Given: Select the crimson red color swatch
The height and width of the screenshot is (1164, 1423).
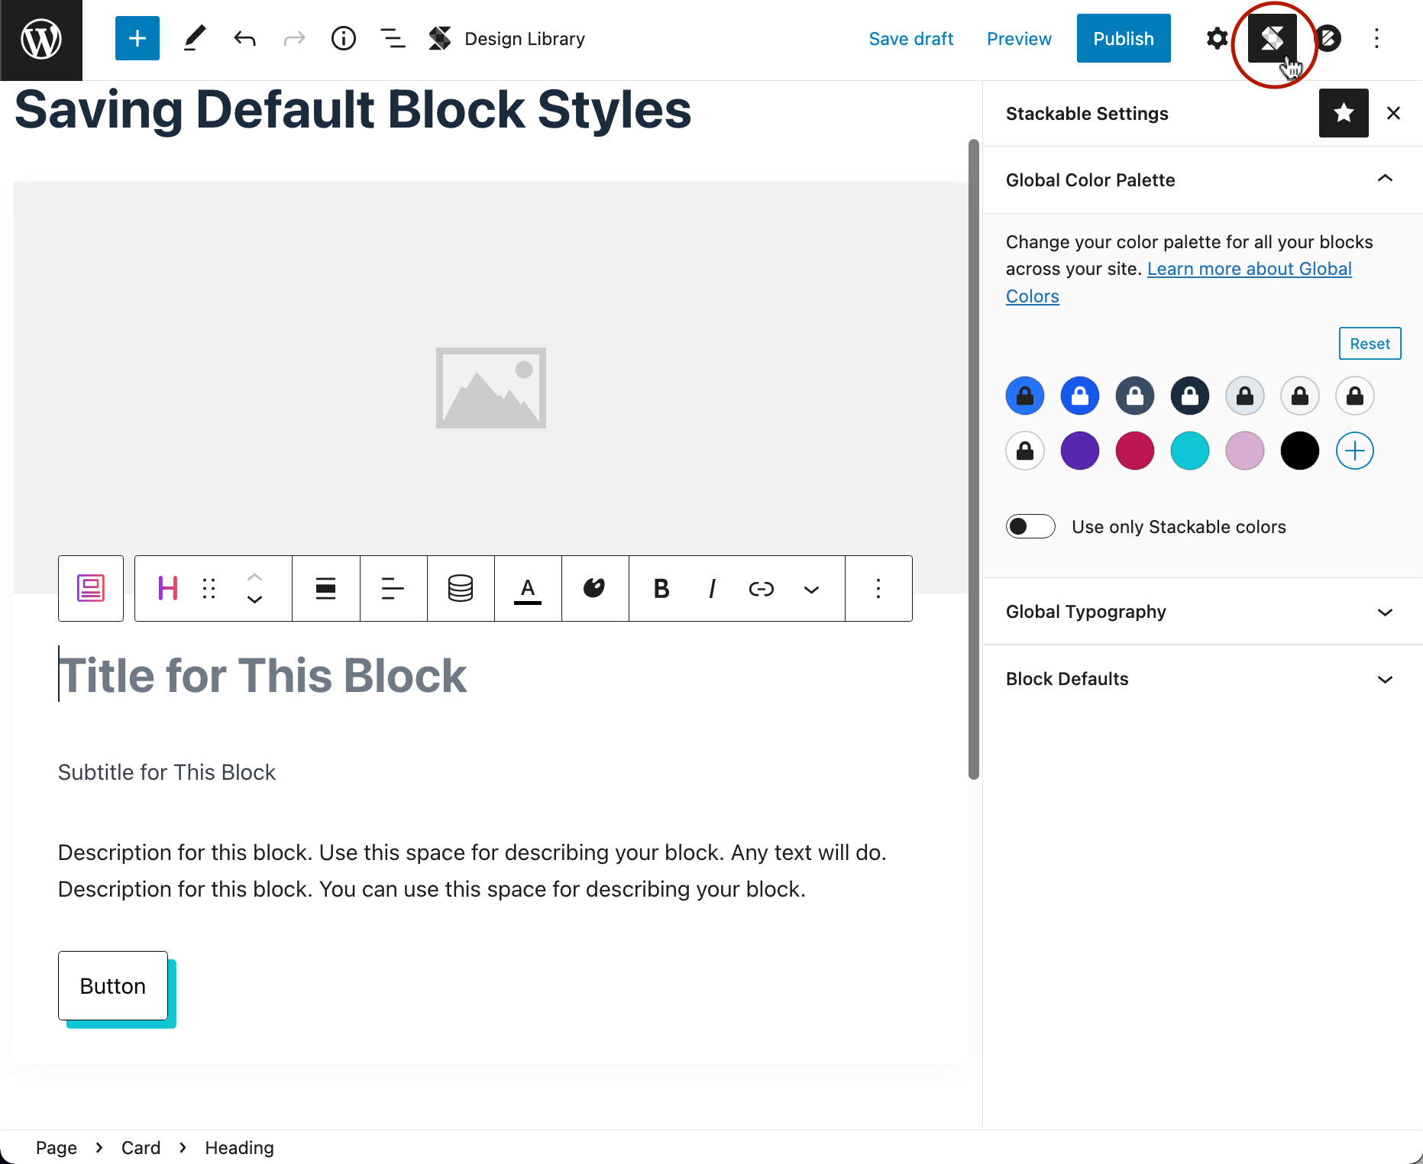Looking at the screenshot, I should coord(1135,451).
